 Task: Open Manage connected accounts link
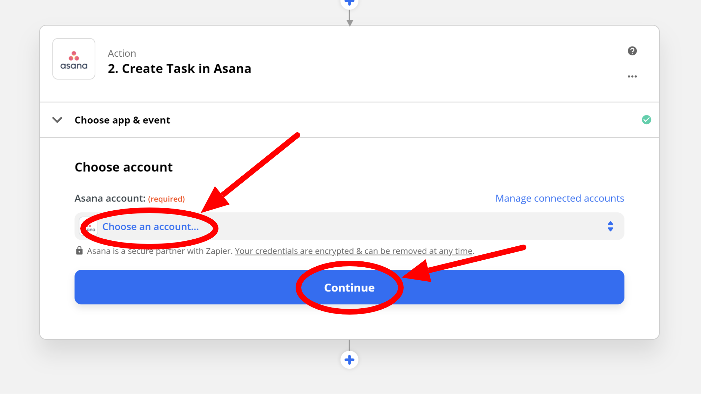tap(560, 198)
